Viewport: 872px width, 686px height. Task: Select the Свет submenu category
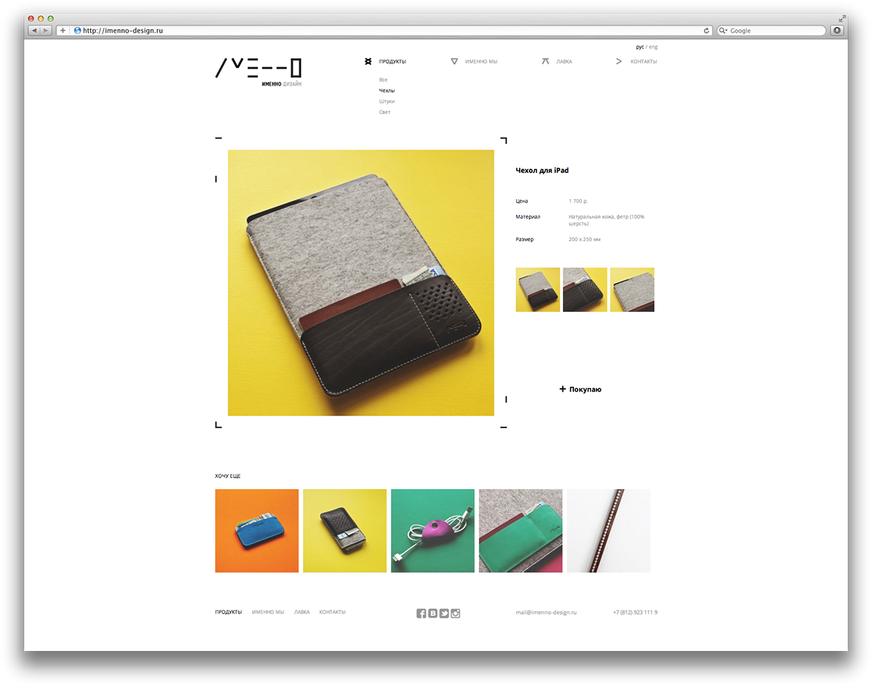(384, 113)
